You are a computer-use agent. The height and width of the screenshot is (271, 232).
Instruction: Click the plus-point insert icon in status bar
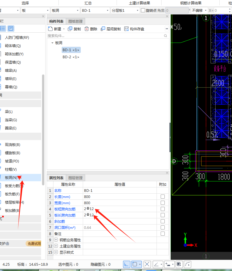[x=168, y=264]
